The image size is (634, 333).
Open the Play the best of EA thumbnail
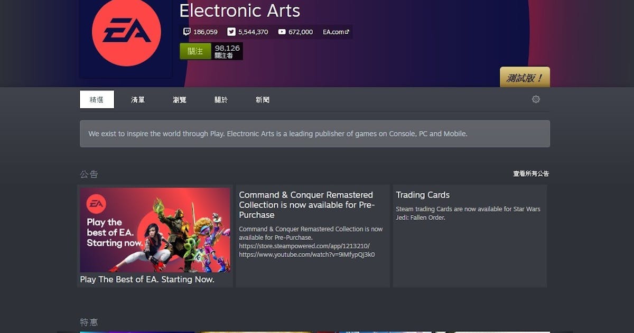(155, 230)
